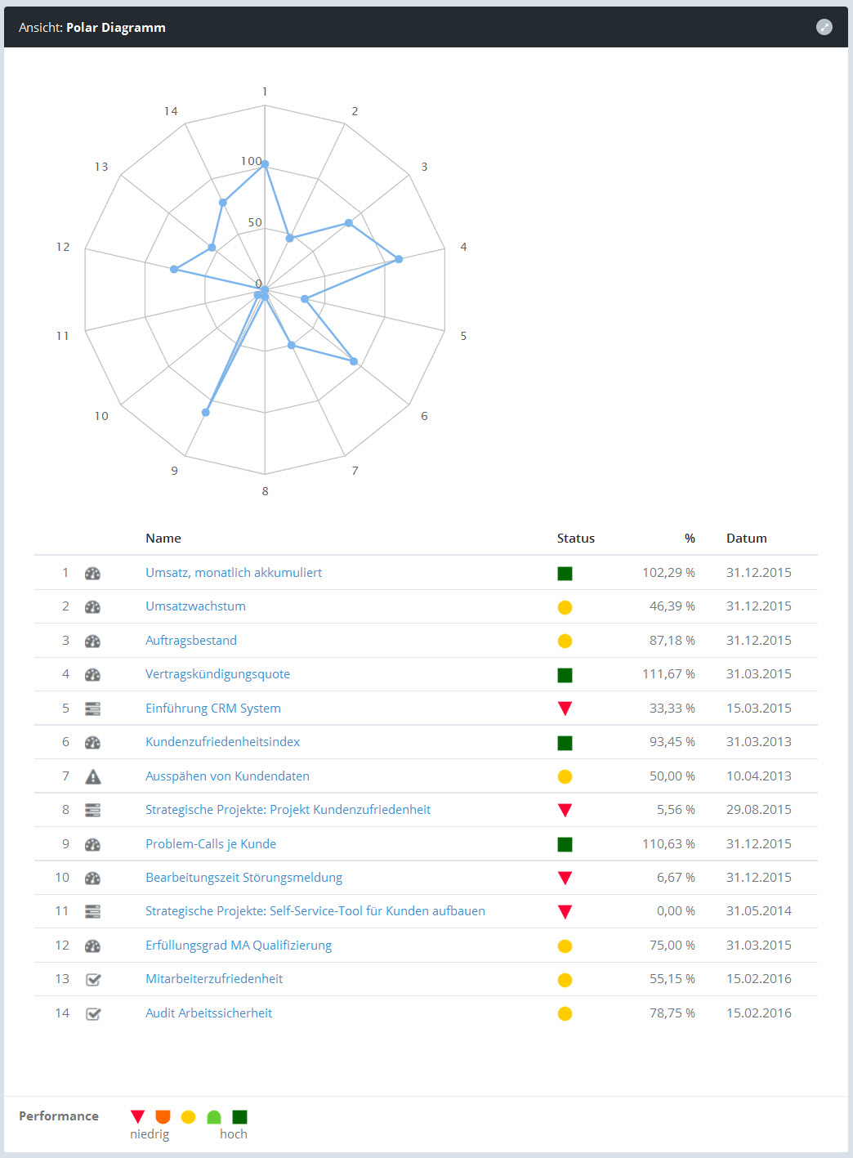Click the yellow status circle for Auftragsbestand
Viewport: 853px width, 1158px height.
pyautogui.click(x=565, y=641)
